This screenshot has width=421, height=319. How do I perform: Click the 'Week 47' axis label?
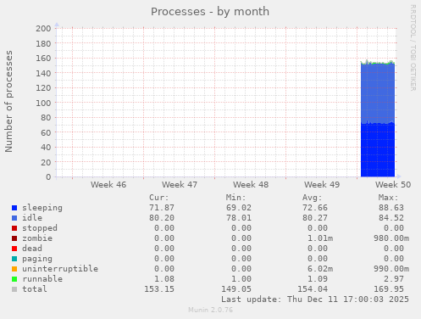[x=180, y=185]
